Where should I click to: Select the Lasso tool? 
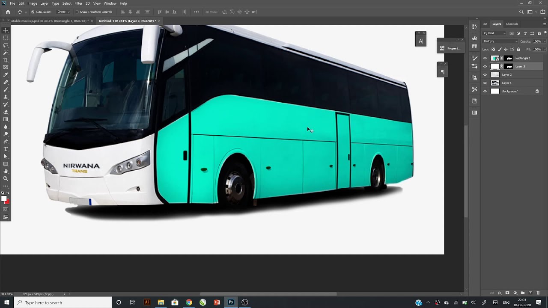point(6,44)
